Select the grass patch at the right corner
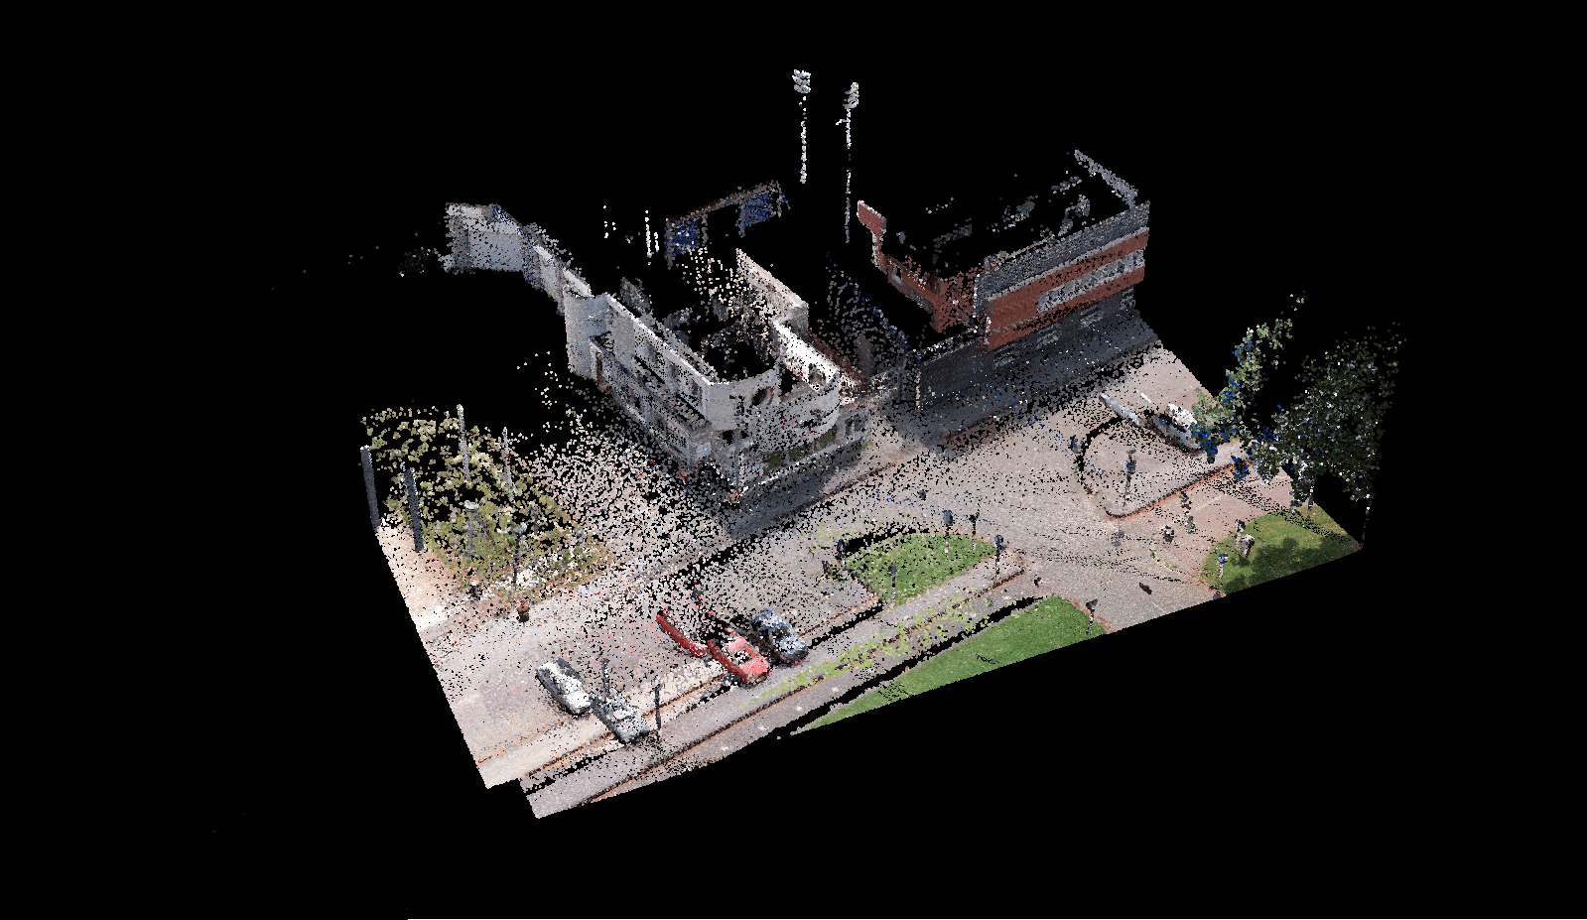This screenshot has height=920, width=1587. pos(1280,551)
